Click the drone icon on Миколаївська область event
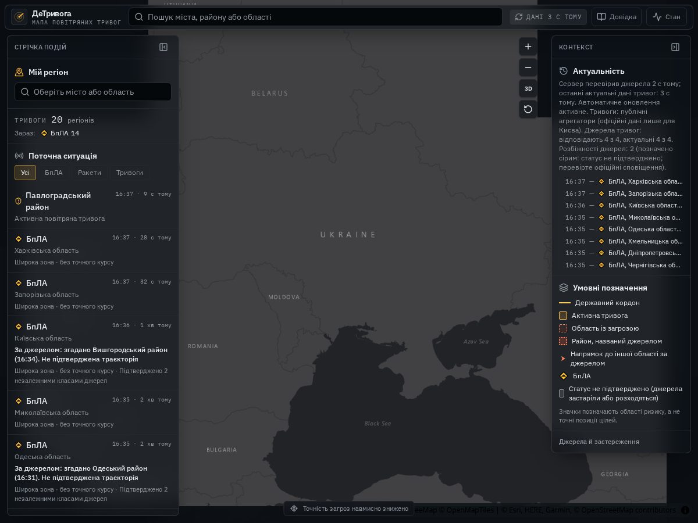This screenshot has height=523, width=698. pyautogui.click(x=19, y=401)
